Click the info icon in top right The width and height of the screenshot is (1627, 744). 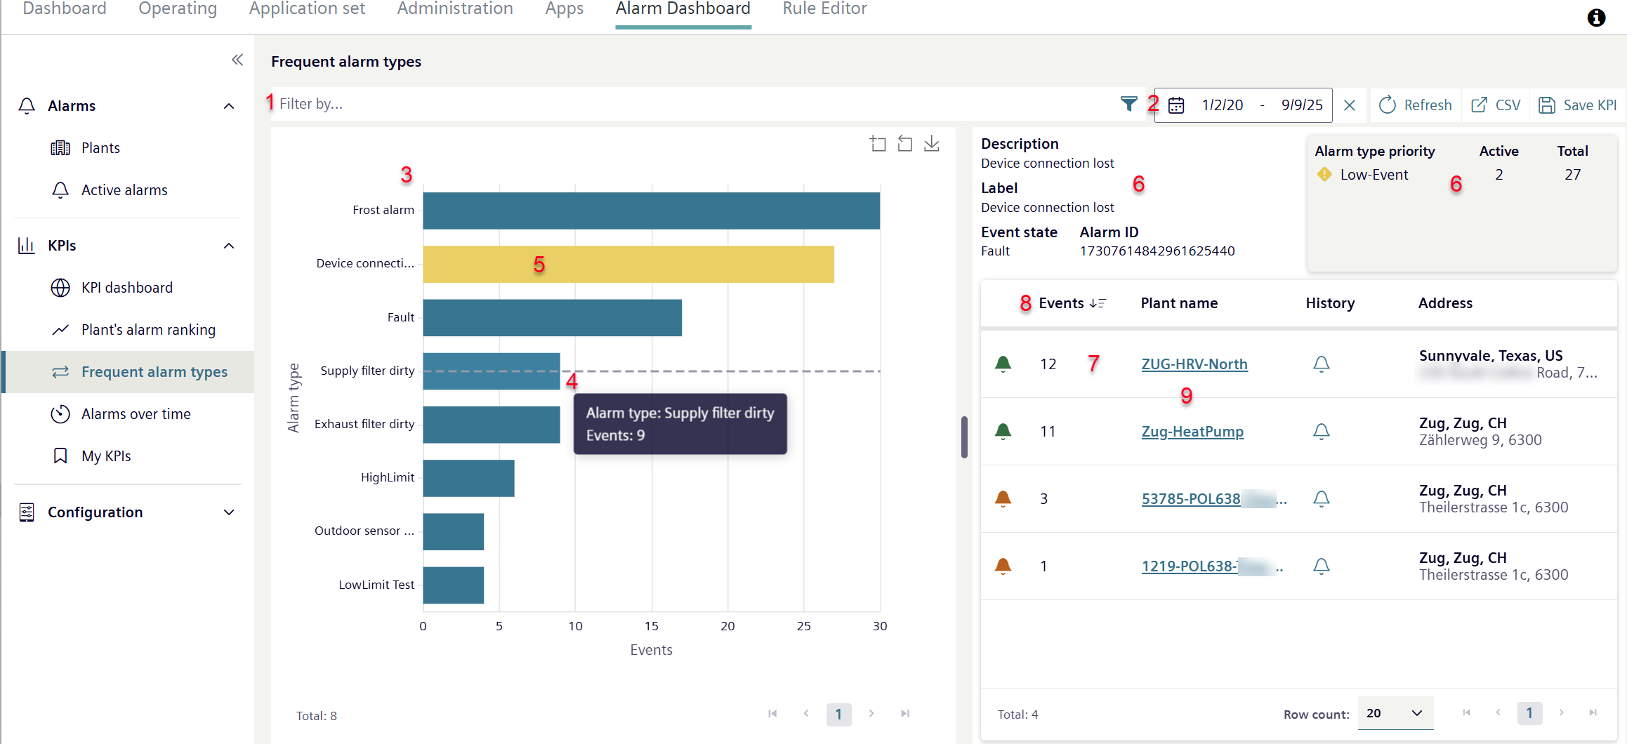click(x=1596, y=18)
